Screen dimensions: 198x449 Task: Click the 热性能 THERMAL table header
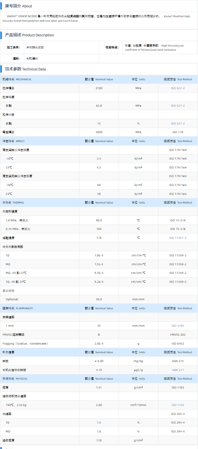tap(13, 203)
